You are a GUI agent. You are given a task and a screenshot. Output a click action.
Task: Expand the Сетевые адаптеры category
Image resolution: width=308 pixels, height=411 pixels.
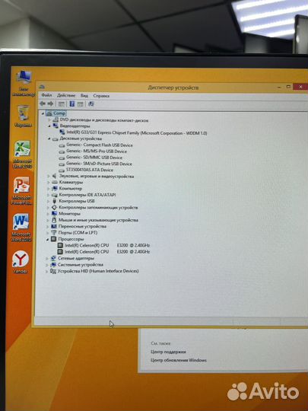click(47, 259)
